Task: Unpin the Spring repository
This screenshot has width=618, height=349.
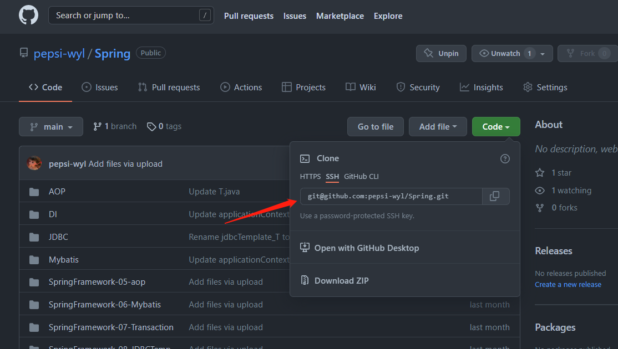Action: [x=441, y=54]
